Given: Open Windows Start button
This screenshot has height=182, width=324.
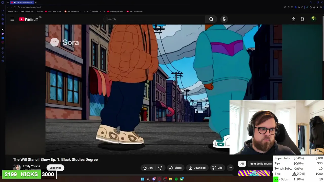Looking at the screenshot, I should tap(143, 179).
